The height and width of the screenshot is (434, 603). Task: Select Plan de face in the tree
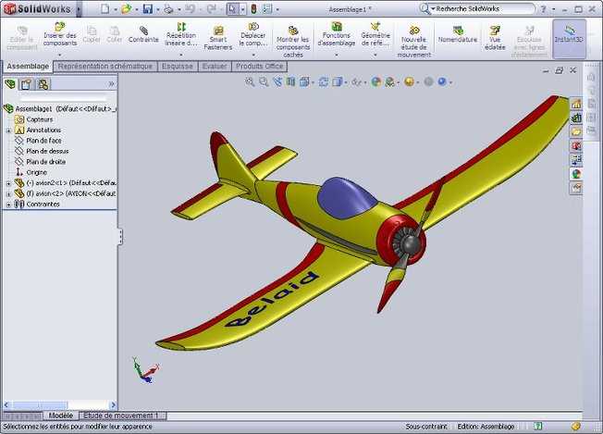(x=38, y=141)
